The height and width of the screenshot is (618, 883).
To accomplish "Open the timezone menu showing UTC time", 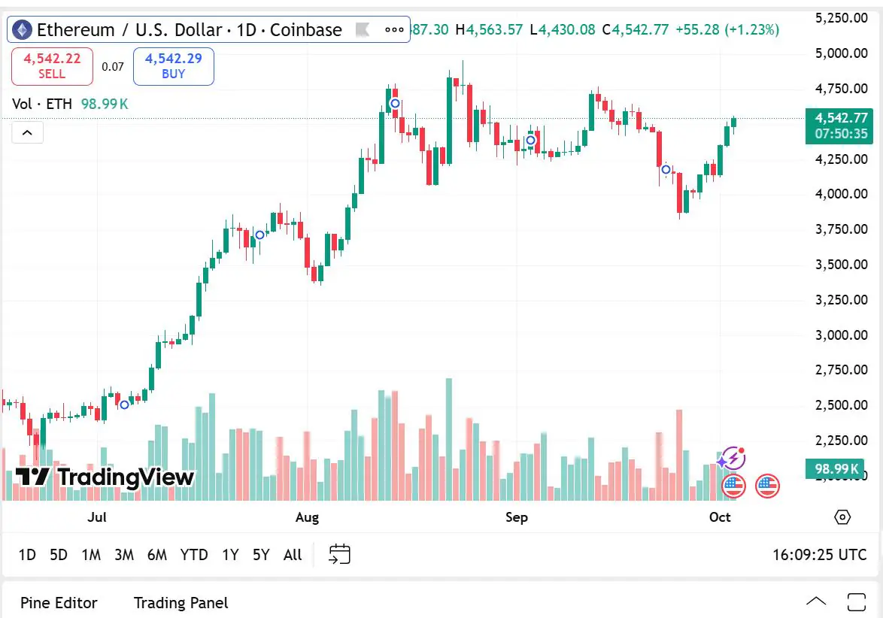I will (x=819, y=555).
